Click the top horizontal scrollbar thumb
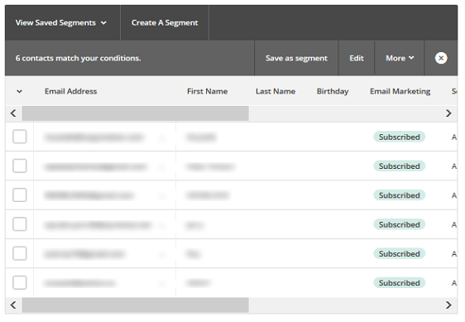Image resolution: width=465 pixels, height=322 pixels. pyautogui.click(x=136, y=113)
